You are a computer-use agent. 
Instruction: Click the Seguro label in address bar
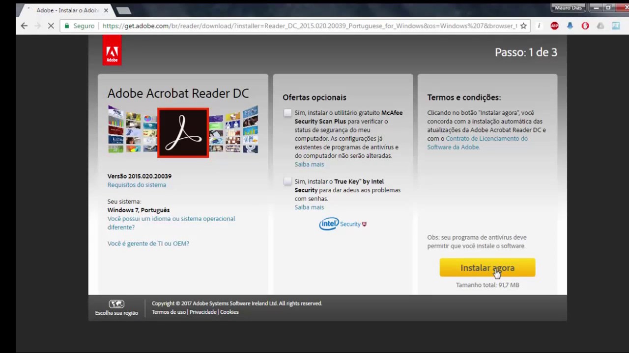(x=84, y=26)
